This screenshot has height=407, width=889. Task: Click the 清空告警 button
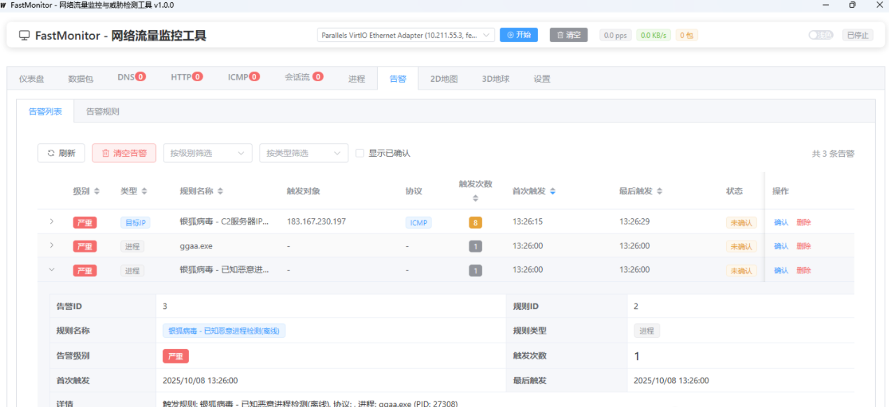tap(124, 152)
